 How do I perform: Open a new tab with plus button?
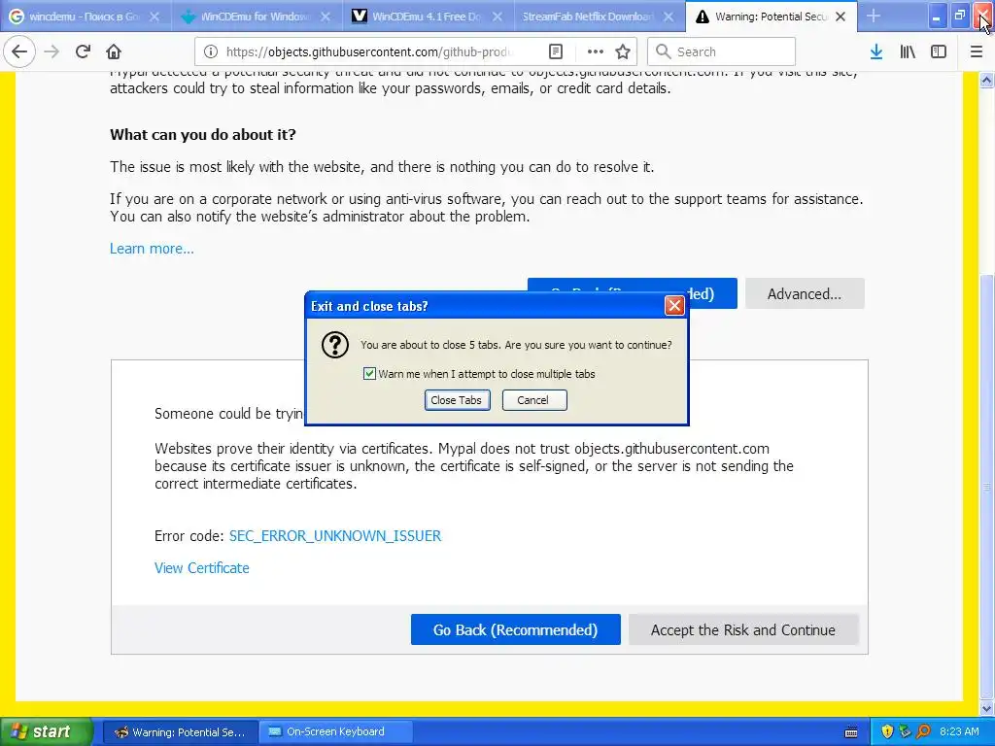click(x=874, y=16)
